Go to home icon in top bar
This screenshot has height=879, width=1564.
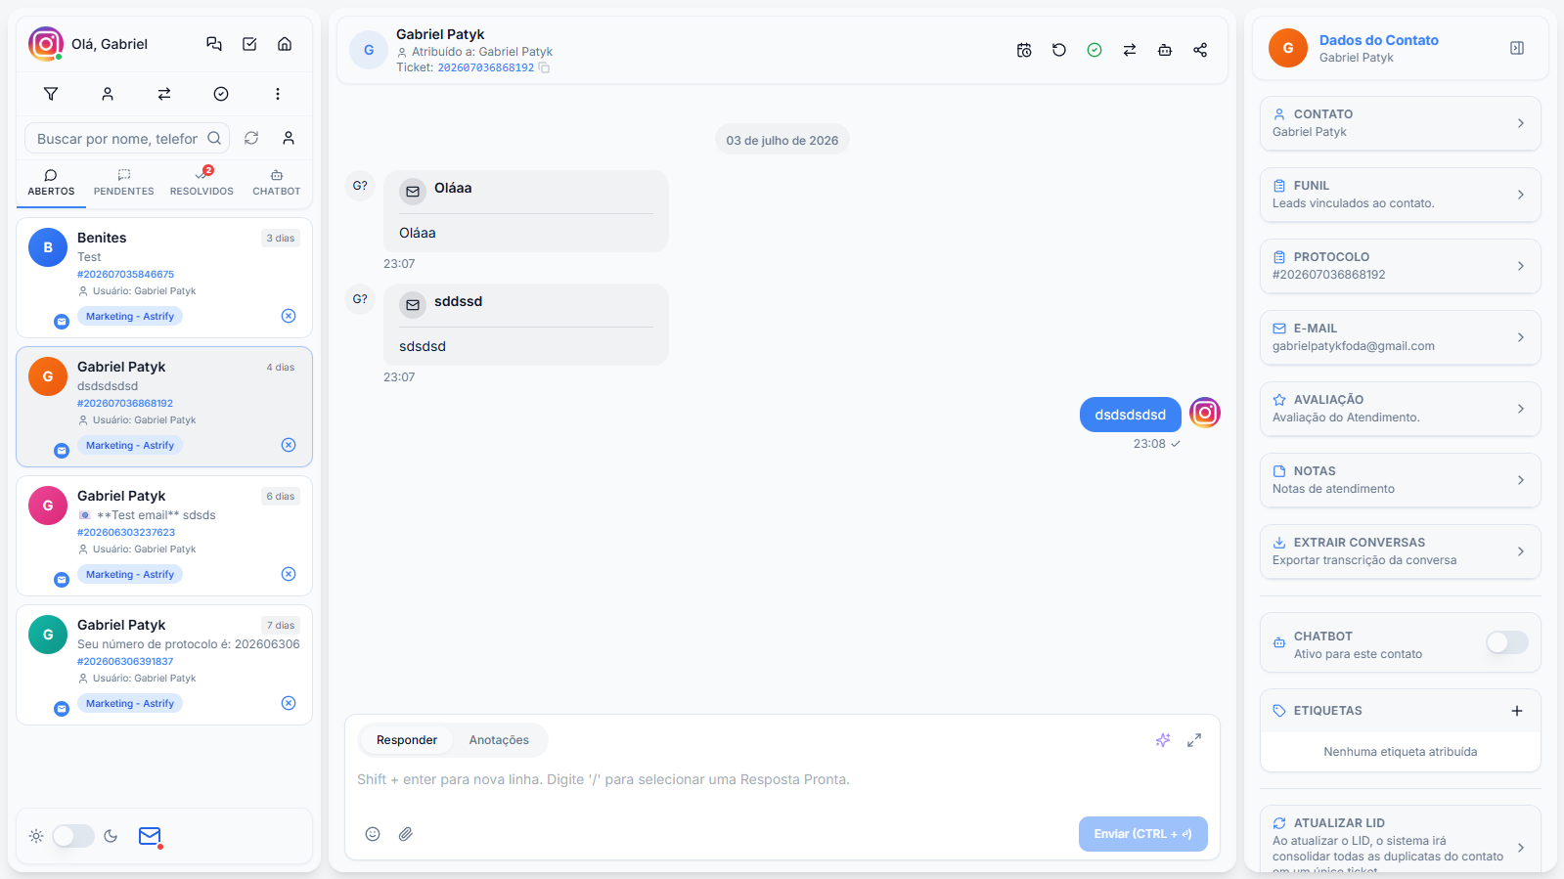(285, 44)
